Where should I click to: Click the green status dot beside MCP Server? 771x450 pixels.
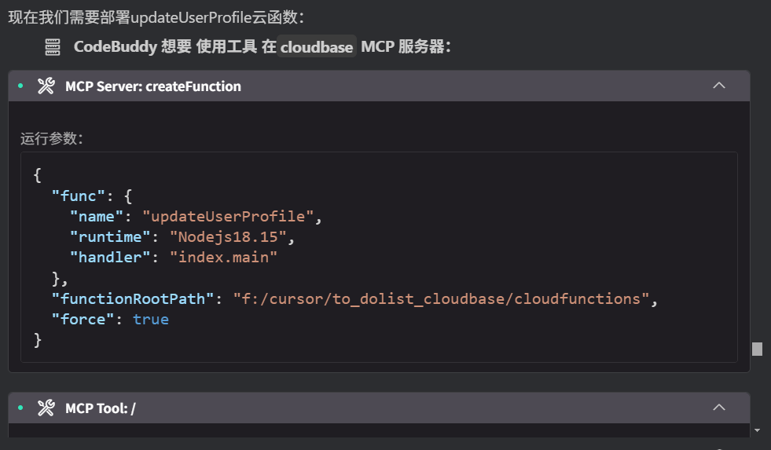[20, 86]
